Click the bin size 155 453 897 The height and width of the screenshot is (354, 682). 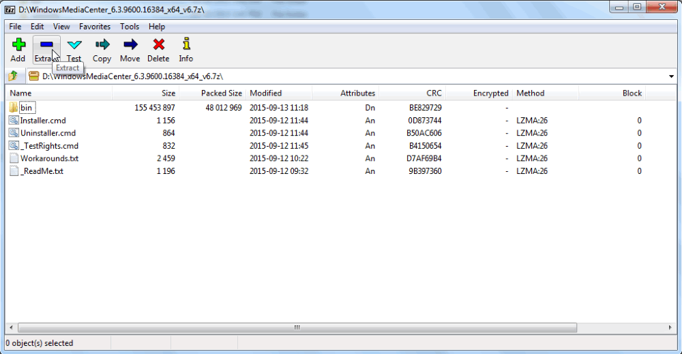[x=155, y=108]
